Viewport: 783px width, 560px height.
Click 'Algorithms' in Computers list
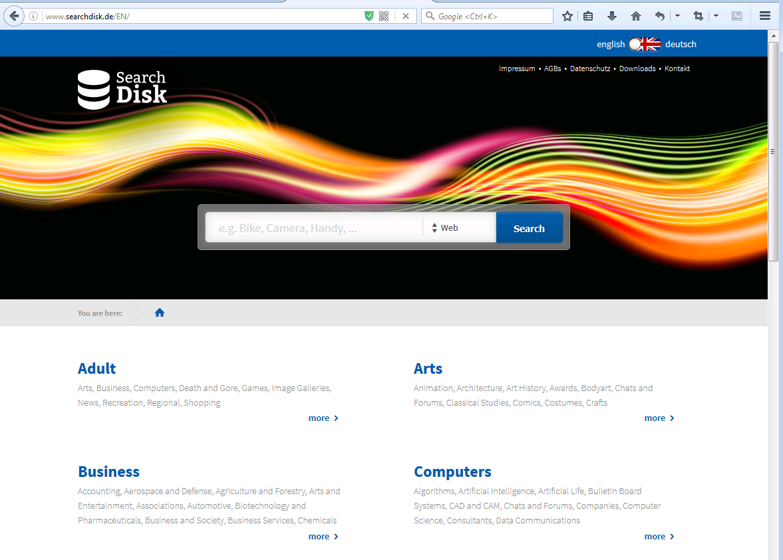[x=434, y=491]
